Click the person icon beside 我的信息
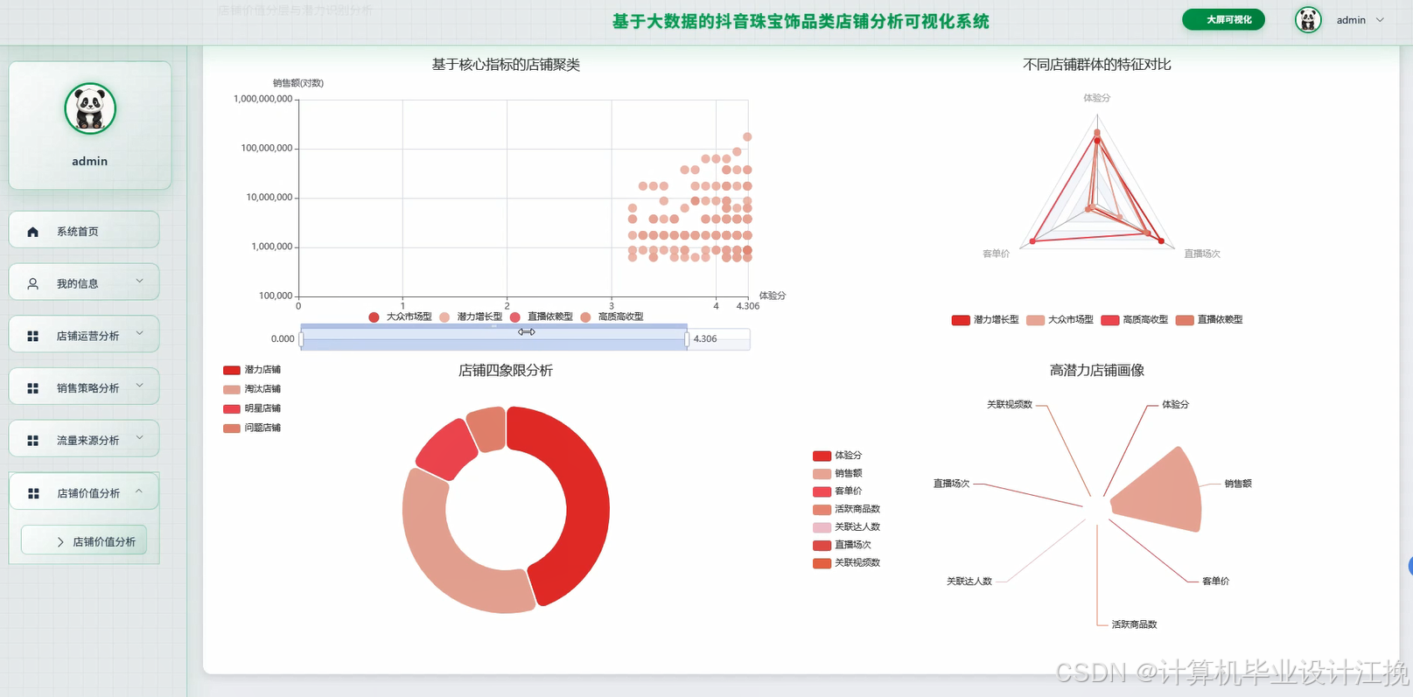 (32, 284)
